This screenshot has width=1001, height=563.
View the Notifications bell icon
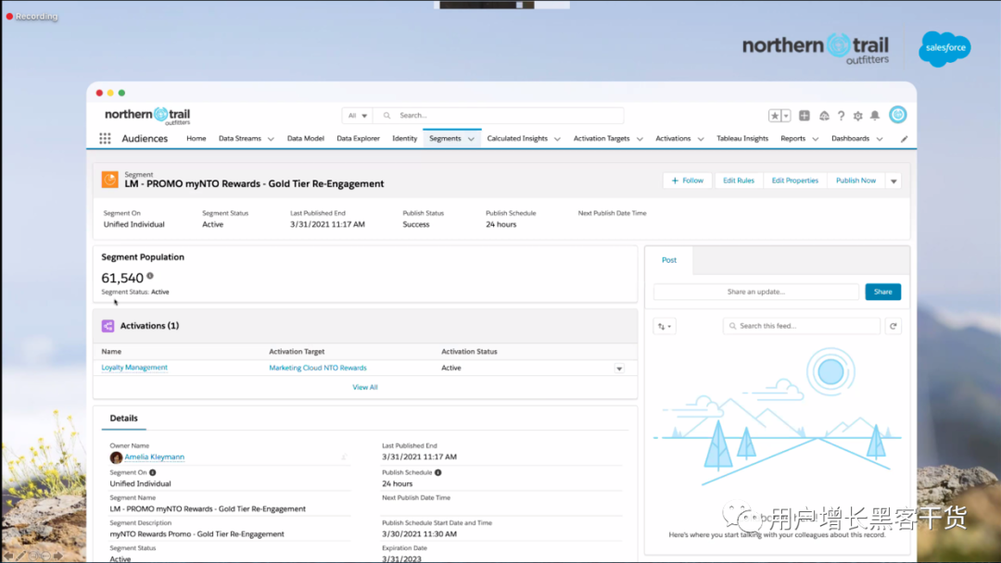[x=875, y=116]
